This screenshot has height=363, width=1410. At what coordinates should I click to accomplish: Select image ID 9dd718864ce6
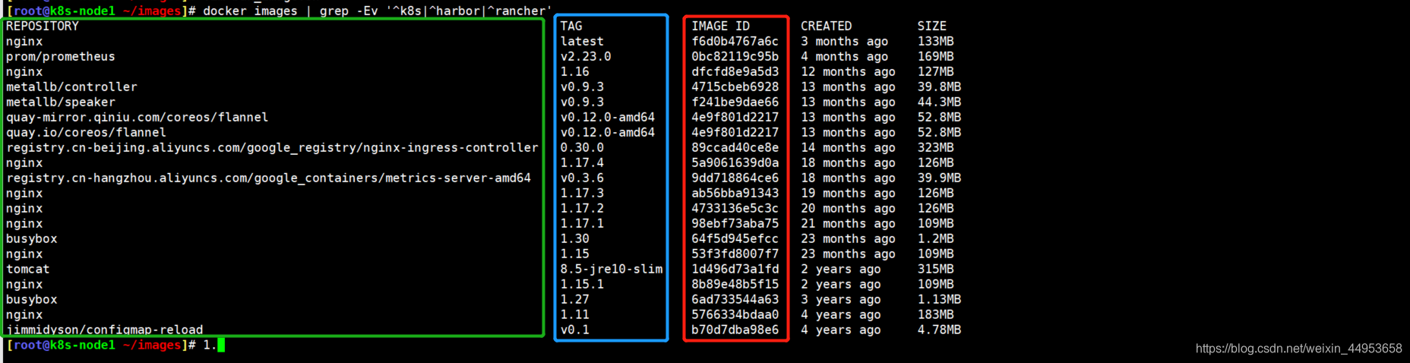coord(735,178)
